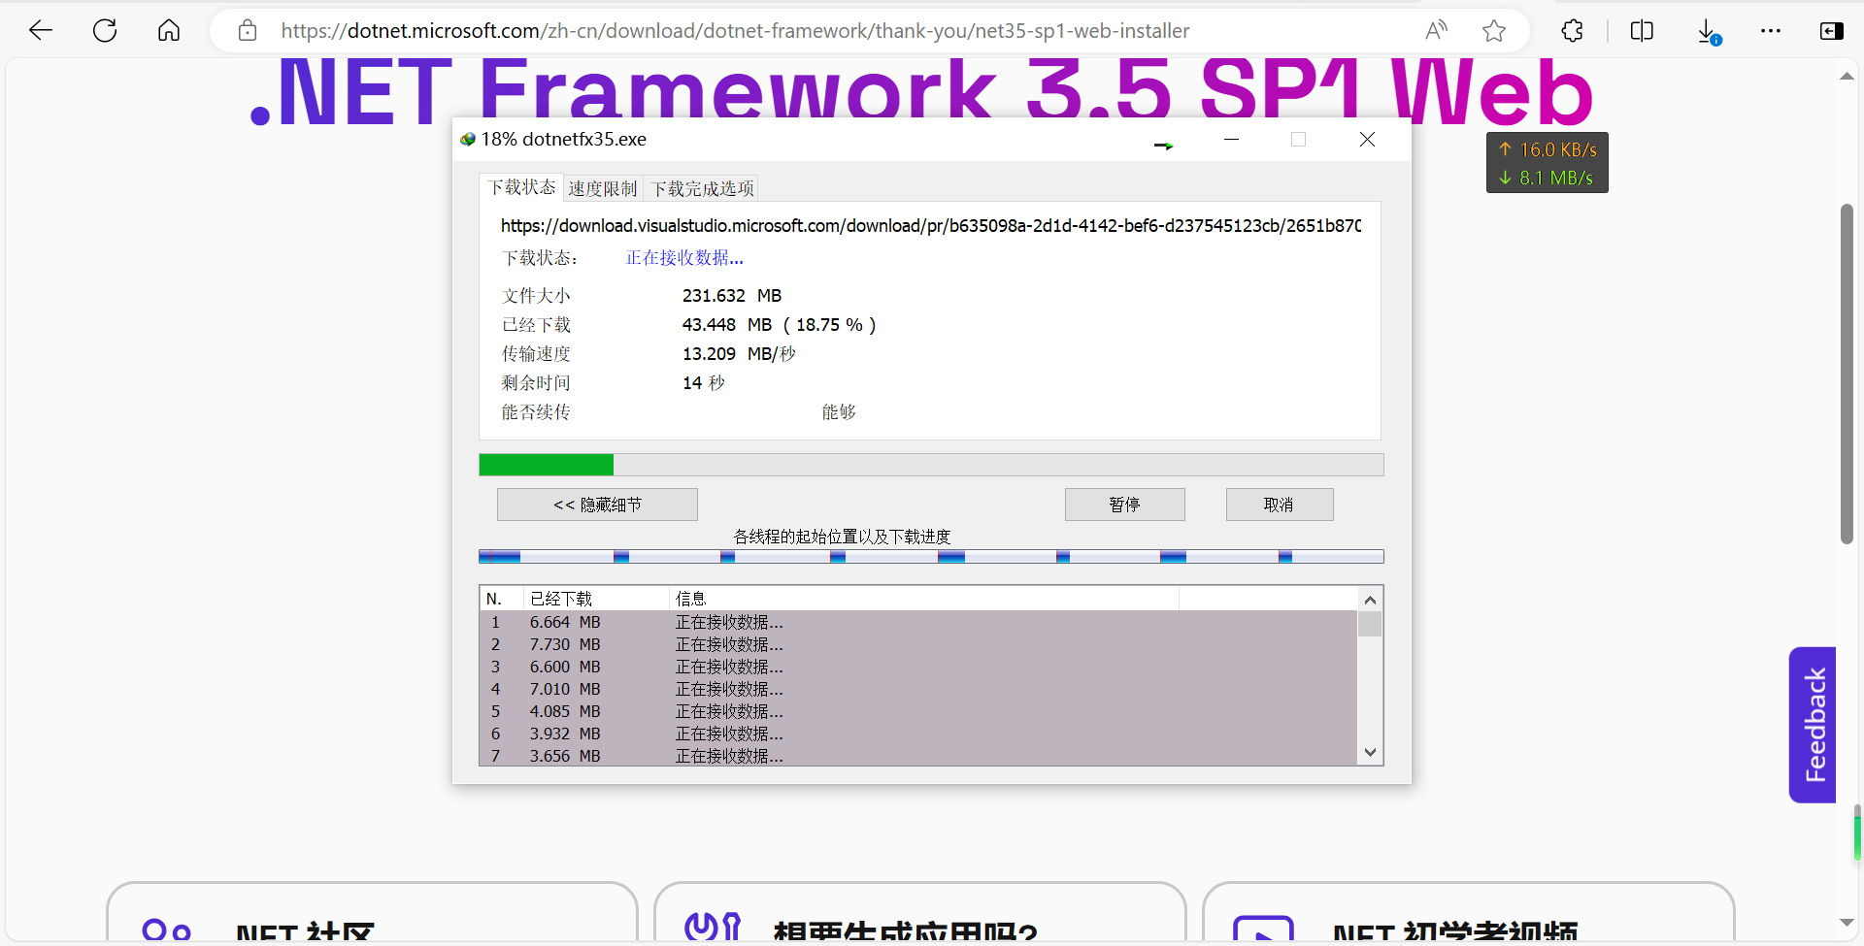Select thread row 3 with 6.600 MB

pos(918,667)
